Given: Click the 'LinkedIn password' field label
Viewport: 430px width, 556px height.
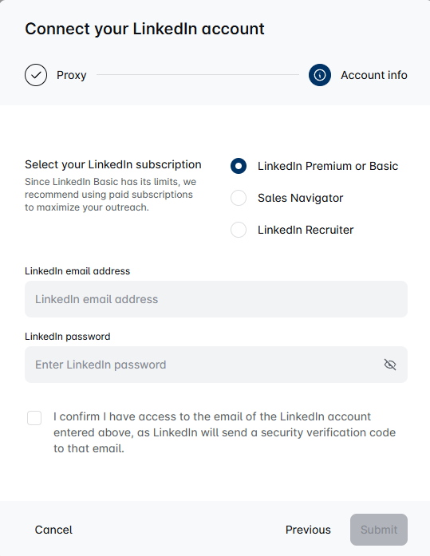Looking at the screenshot, I should pyautogui.click(x=67, y=337).
